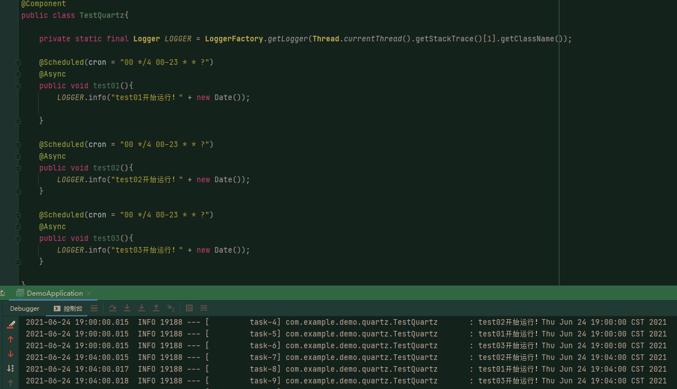Collapse the test03 @Scheduled annotation fold marker
The image size is (677, 389).
coord(18,215)
